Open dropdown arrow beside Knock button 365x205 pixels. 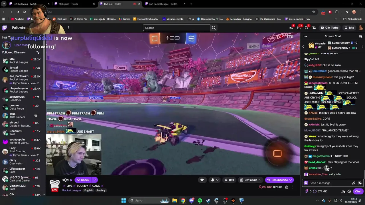pyautogui.click(x=95, y=180)
